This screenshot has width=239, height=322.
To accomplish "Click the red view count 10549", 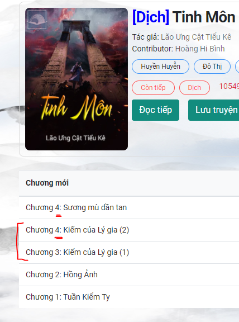I will click(x=229, y=87).
